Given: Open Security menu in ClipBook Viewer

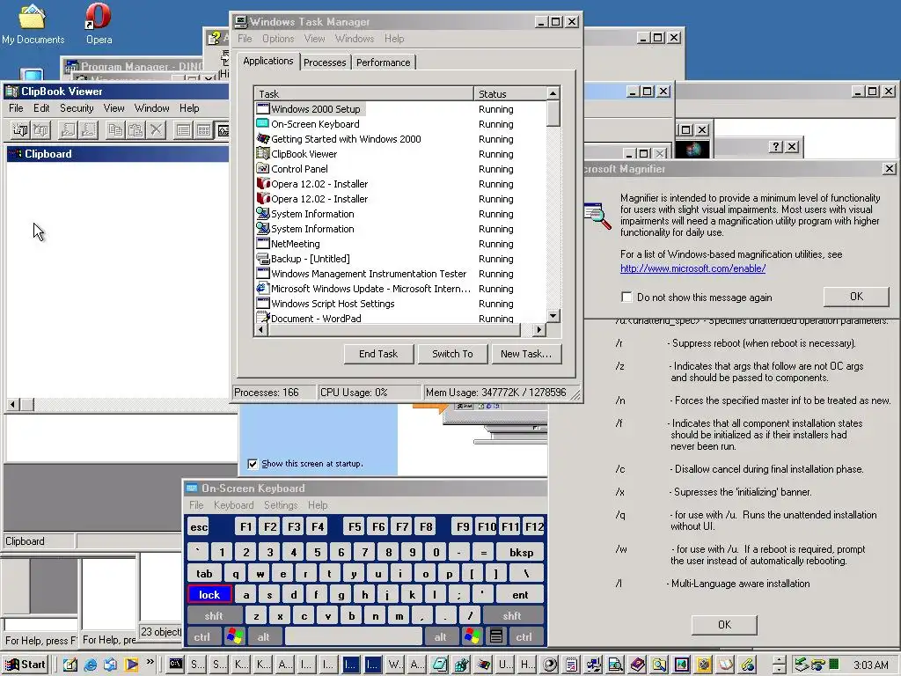Looking at the screenshot, I should 77,108.
